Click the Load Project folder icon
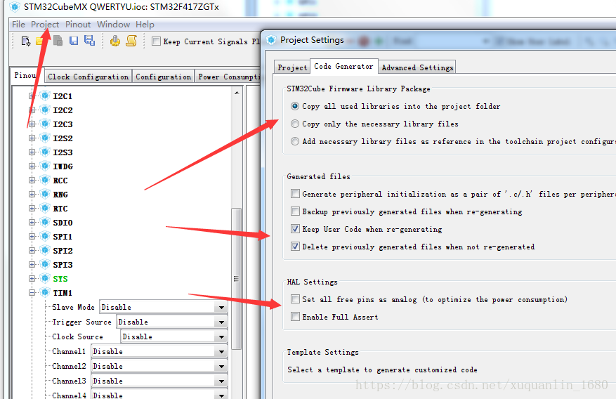 pyautogui.click(x=39, y=41)
